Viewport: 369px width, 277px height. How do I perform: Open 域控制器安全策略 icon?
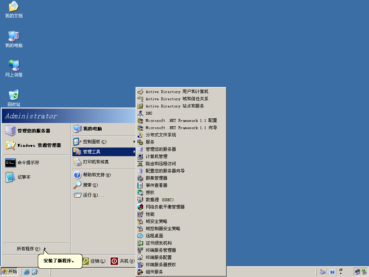(x=140, y=228)
